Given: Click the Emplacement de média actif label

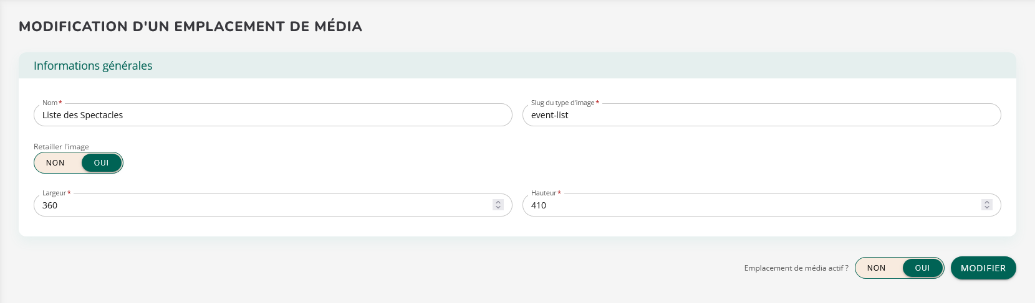Looking at the screenshot, I should click(x=796, y=268).
